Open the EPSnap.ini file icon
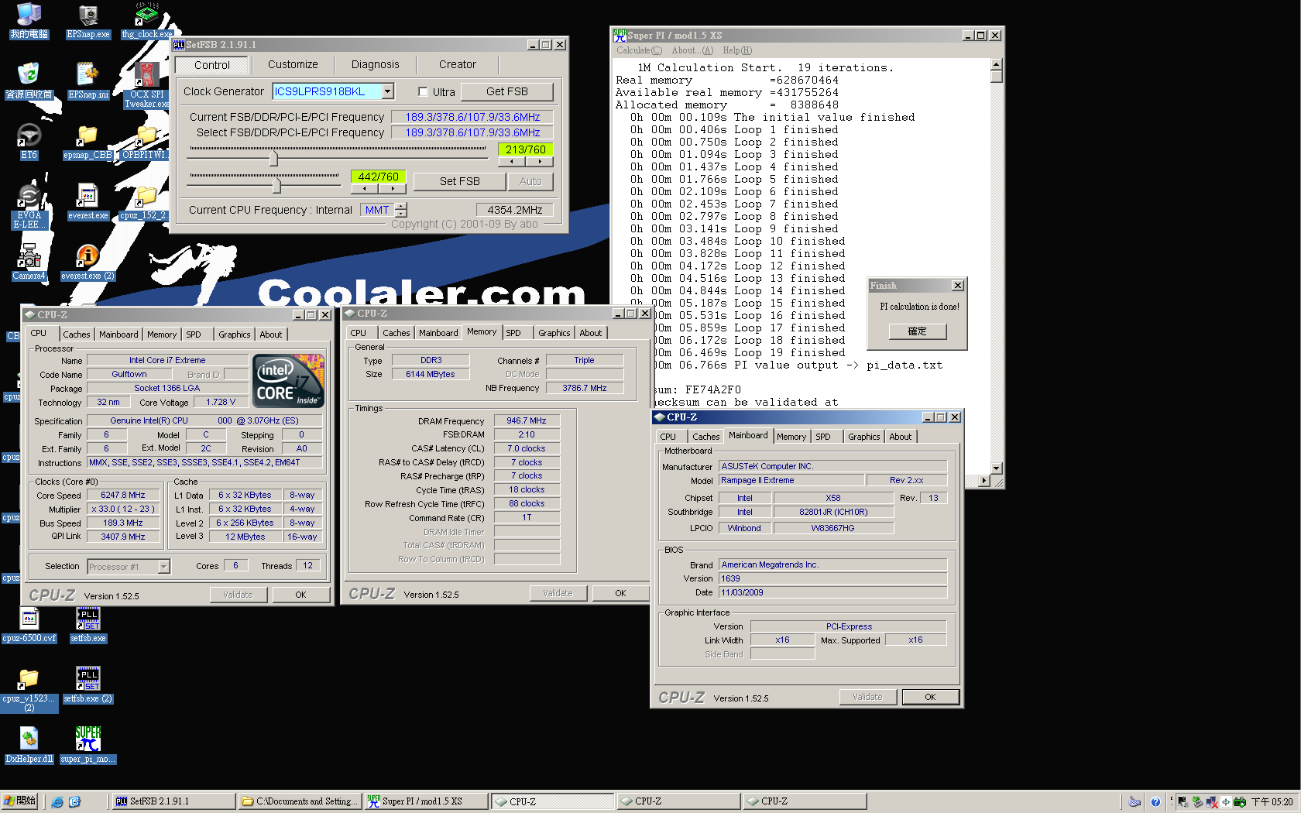The width and height of the screenshot is (1301, 813). 88,81
